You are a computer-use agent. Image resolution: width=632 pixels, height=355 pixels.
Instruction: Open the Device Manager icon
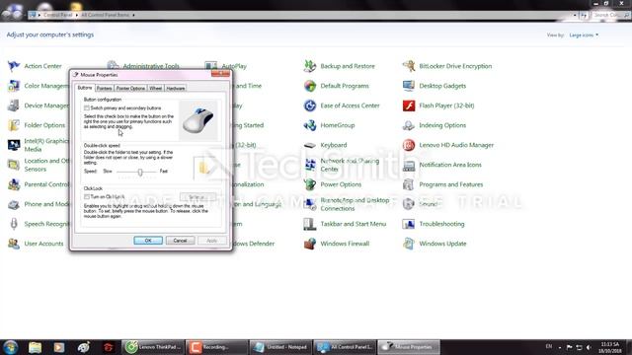(x=14, y=106)
